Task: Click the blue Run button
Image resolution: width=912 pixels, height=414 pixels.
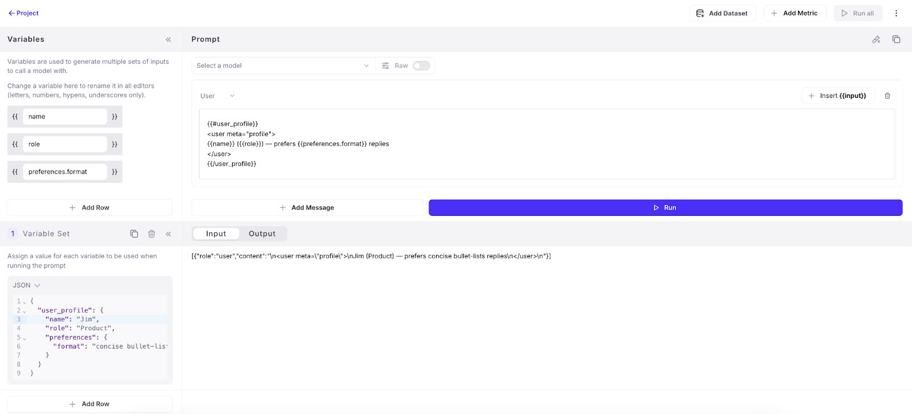Action: 665,208
